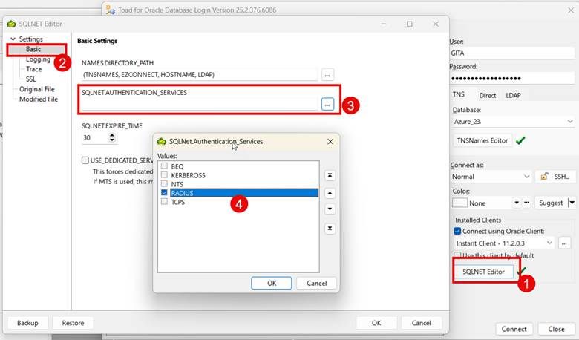Screen dimensions: 579x340
Task: Maximize the SQLNET Editor window
Action: [410, 24]
